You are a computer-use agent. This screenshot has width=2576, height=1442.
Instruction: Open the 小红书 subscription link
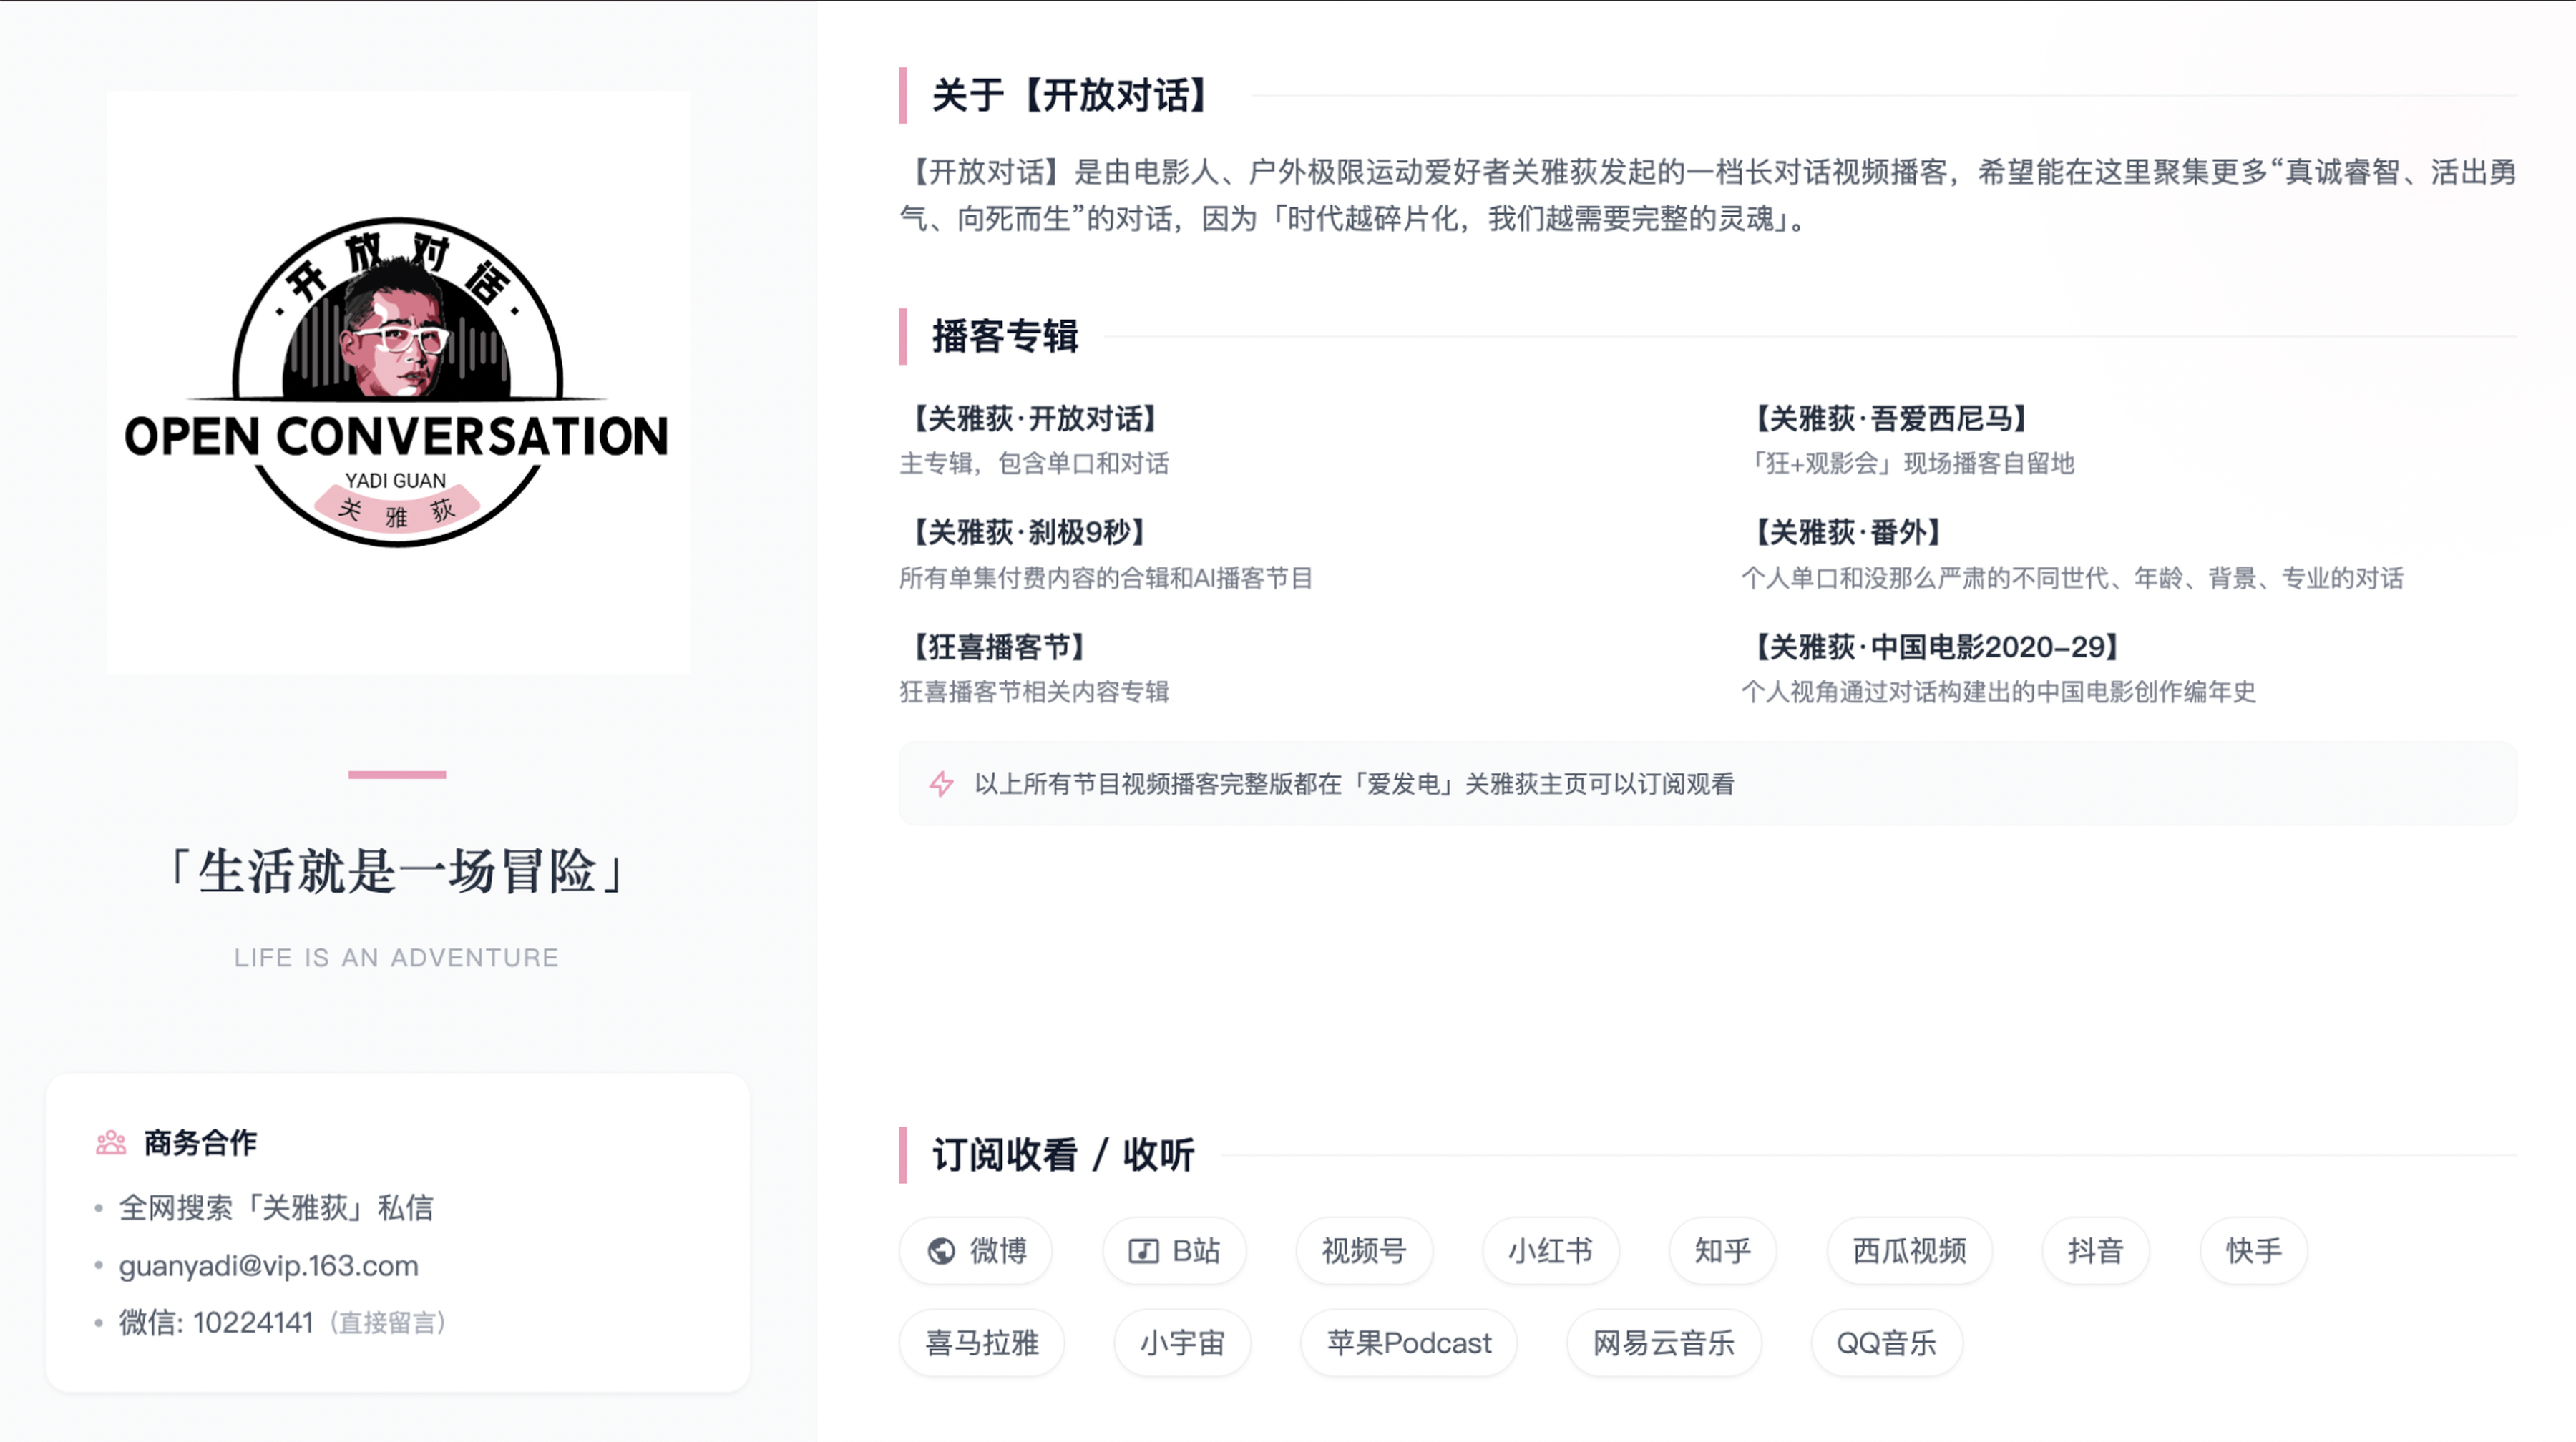click(1550, 1250)
